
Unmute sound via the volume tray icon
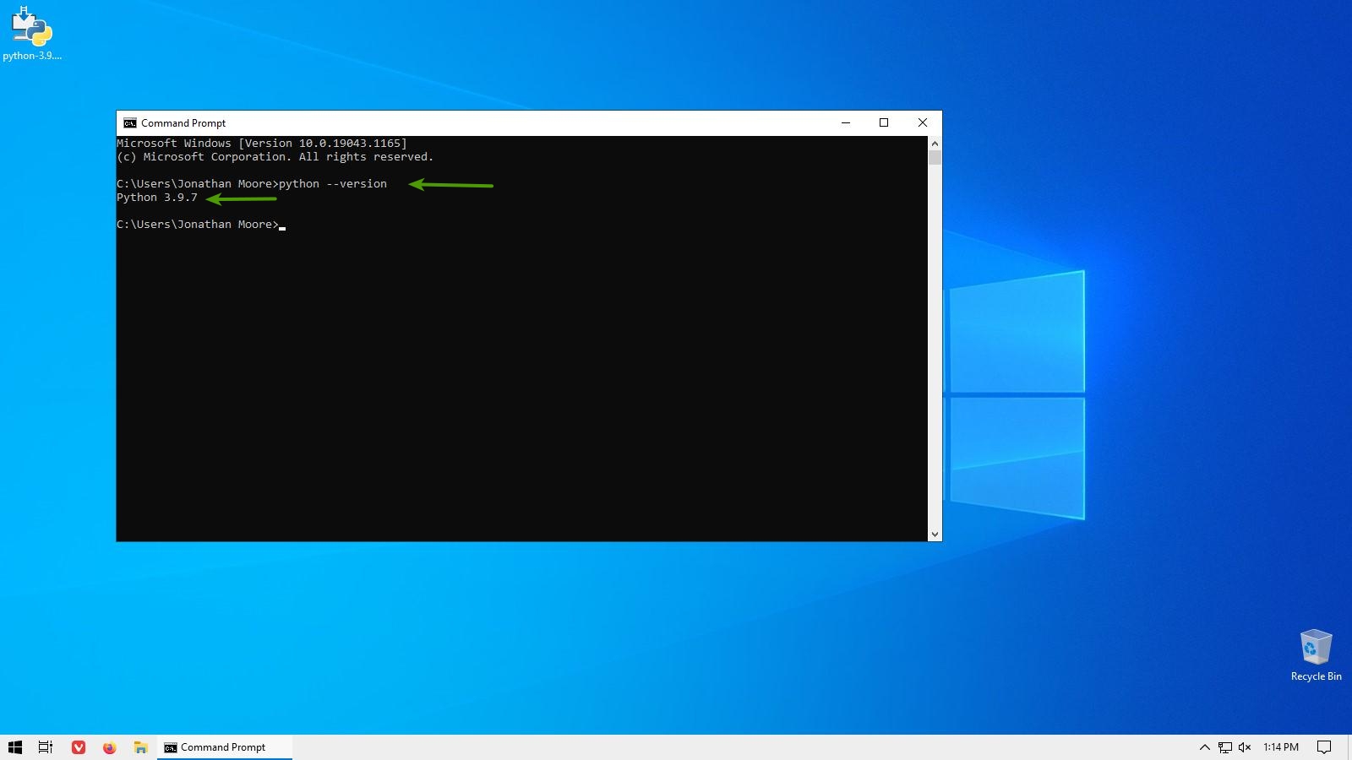[1245, 747]
